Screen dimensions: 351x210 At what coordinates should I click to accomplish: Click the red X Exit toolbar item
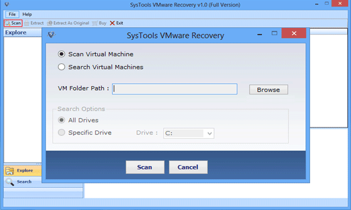click(x=116, y=23)
